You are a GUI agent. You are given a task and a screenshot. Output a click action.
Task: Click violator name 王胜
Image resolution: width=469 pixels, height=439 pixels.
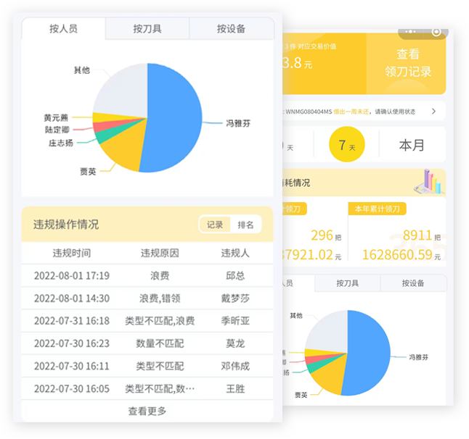235,389
